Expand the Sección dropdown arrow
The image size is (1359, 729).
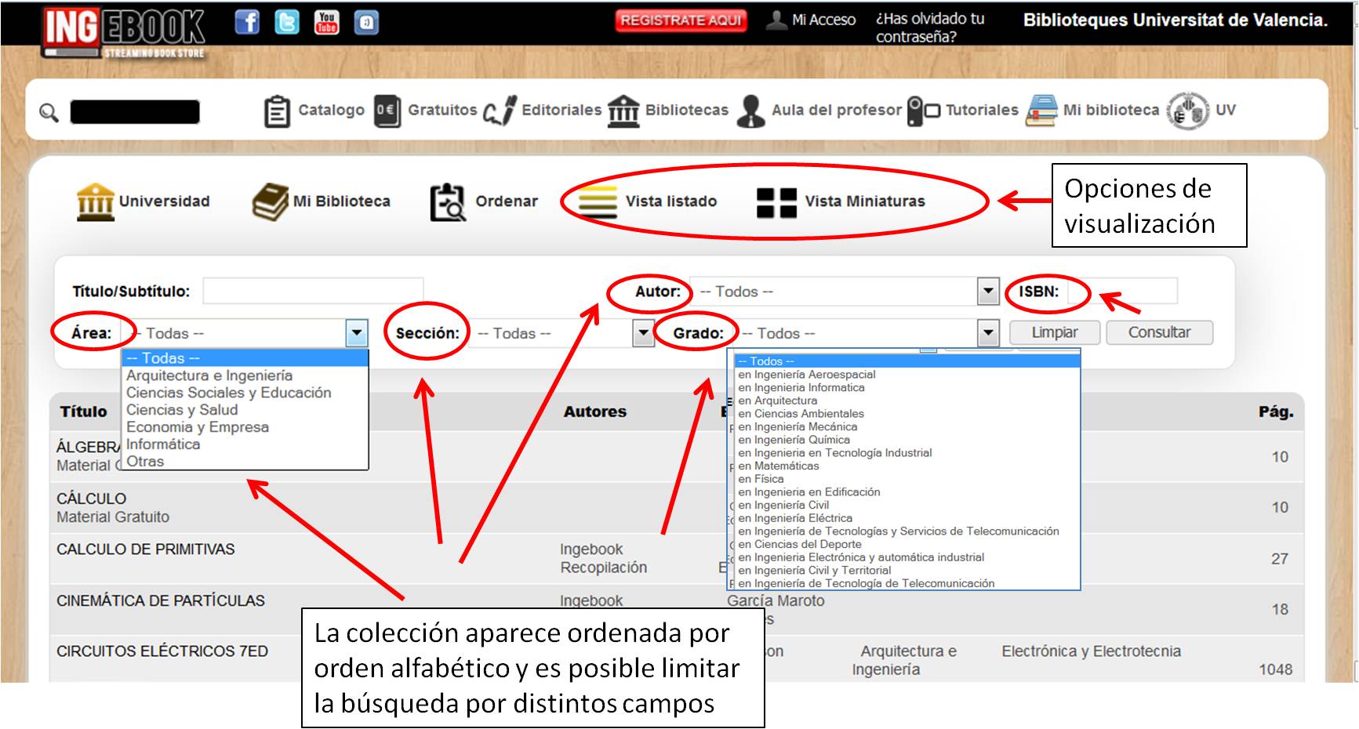643,333
